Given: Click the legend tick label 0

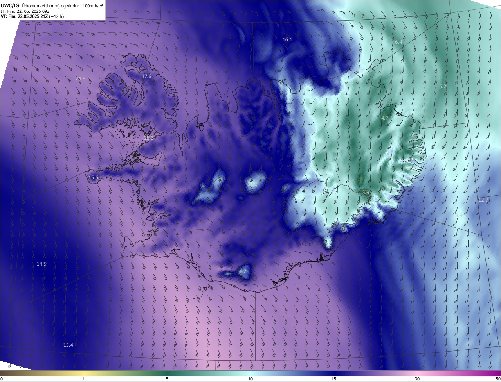Looking at the screenshot, I should point(2,379).
